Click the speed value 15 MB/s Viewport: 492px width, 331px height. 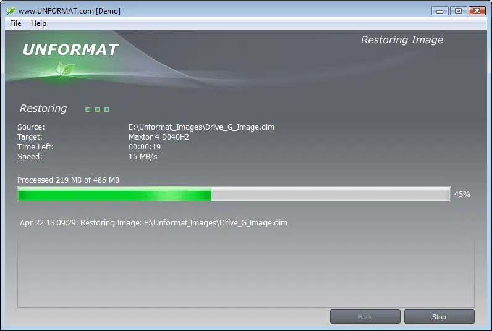click(143, 157)
